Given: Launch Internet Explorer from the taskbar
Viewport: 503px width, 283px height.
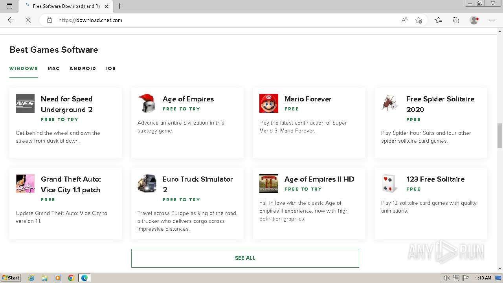Looking at the screenshot, I should pyautogui.click(x=31, y=278).
